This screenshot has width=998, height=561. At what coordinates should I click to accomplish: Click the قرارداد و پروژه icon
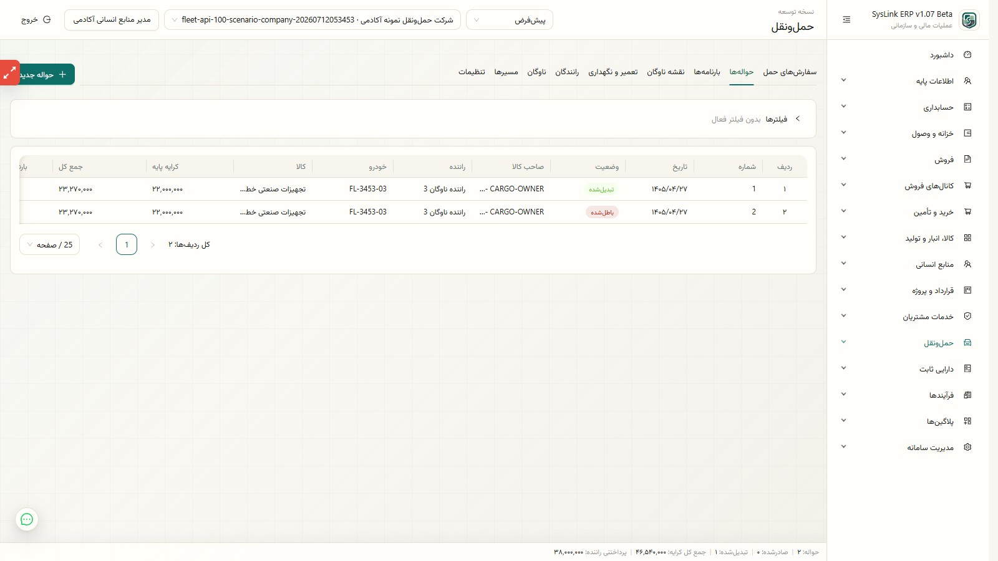967,290
